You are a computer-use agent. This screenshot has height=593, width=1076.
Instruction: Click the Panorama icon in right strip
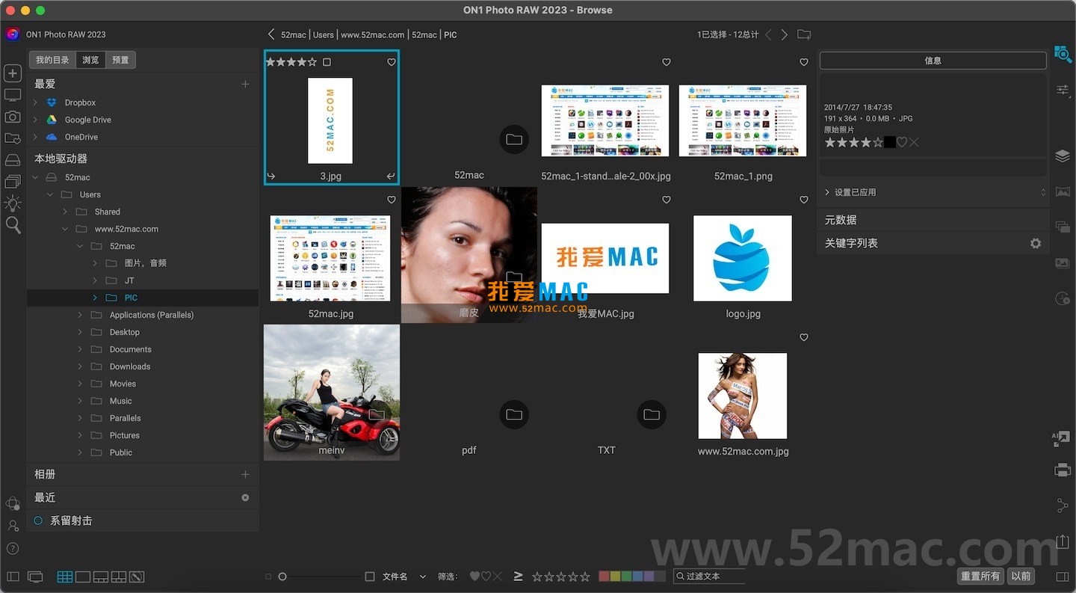[x=1063, y=192]
